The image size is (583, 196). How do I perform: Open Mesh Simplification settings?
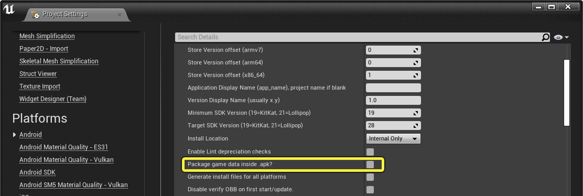pyautogui.click(x=47, y=36)
